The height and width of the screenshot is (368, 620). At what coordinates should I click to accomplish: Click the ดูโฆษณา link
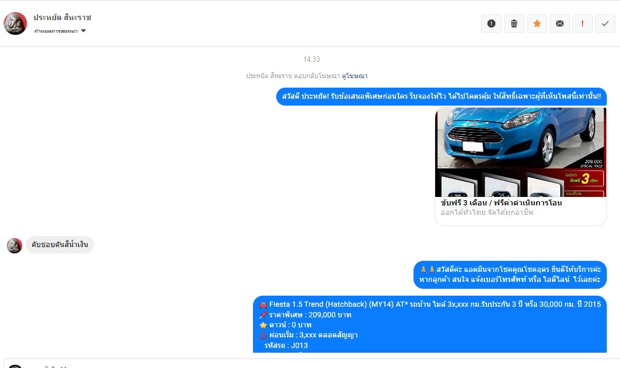click(x=355, y=76)
